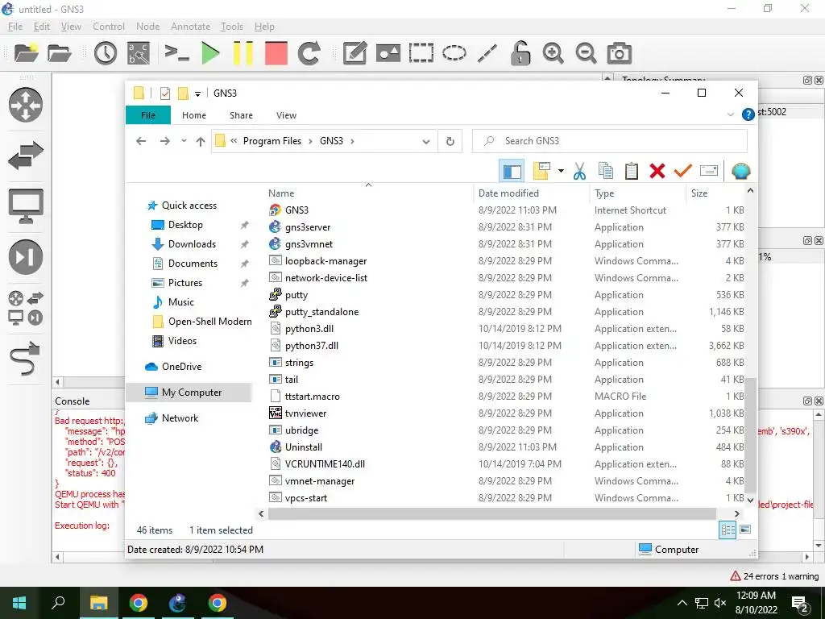Open GNS3 Annotate menu
This screenshot has height=619, width=825.
190,27
